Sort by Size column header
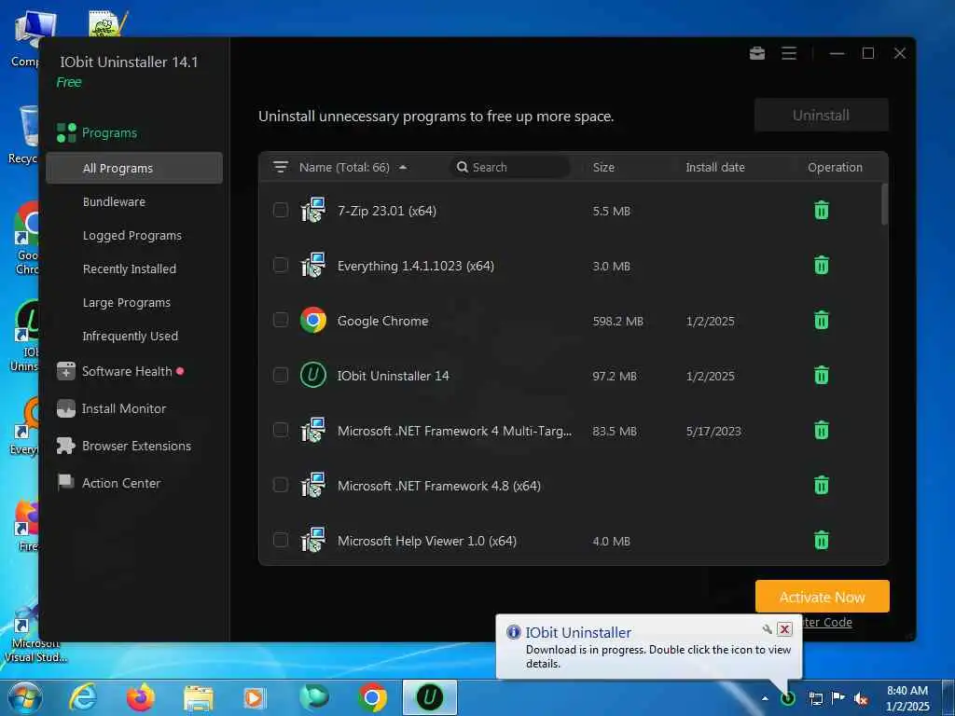This screenshot has height=716, width=955. pos(603,168)
